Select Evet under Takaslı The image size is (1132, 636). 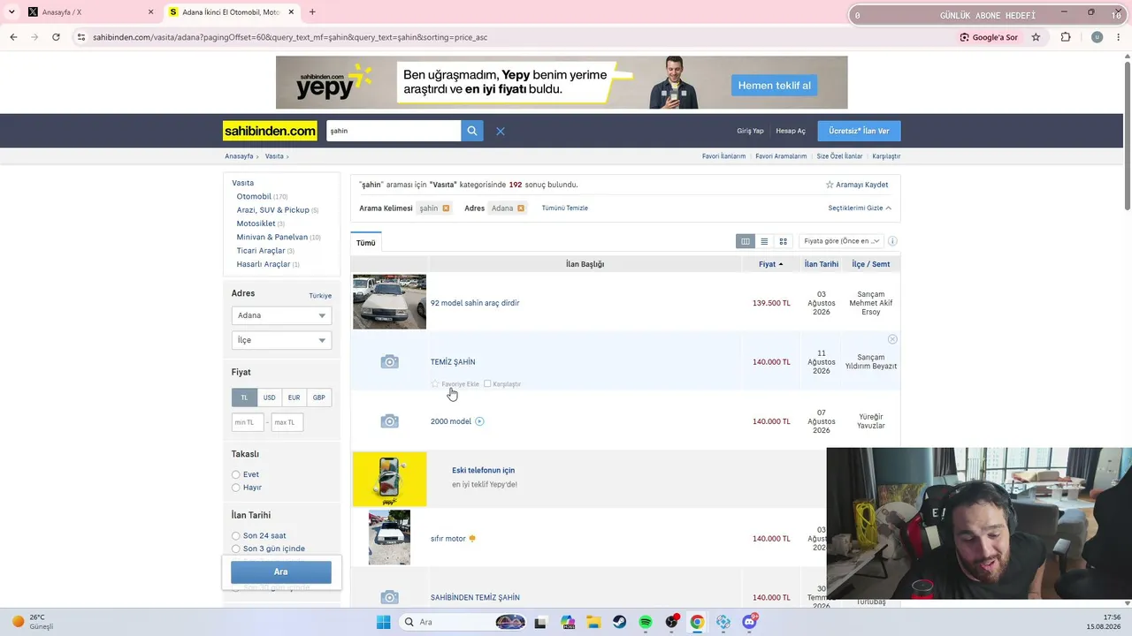point(236,474)
